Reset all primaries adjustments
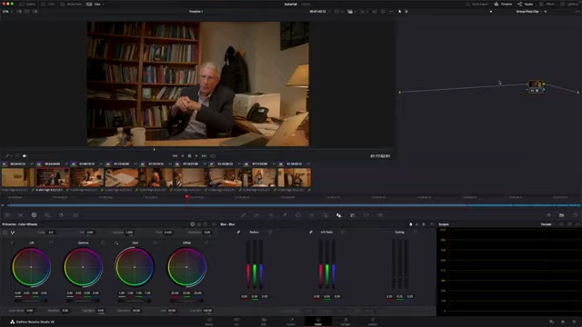Screen dimensions: 582x327 [214, 224]
